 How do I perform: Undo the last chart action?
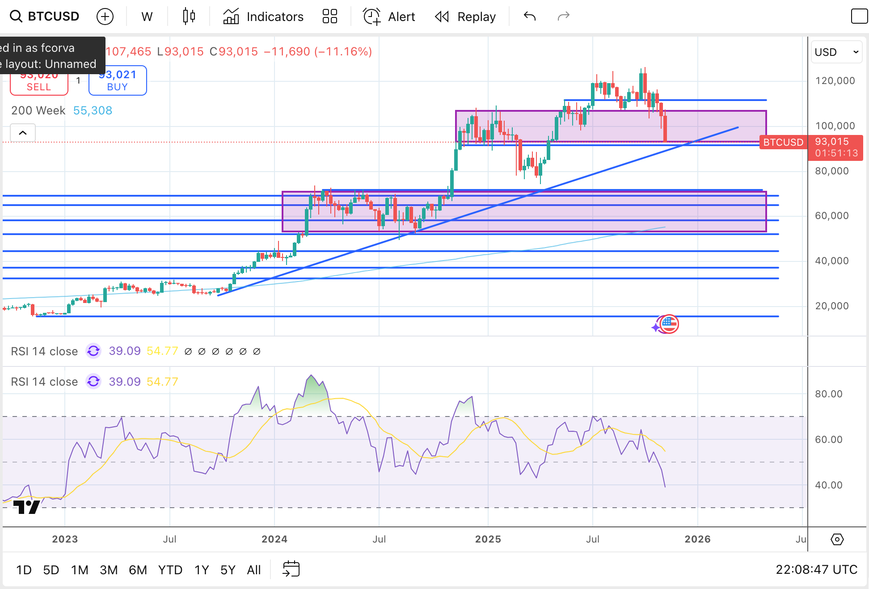530,17
